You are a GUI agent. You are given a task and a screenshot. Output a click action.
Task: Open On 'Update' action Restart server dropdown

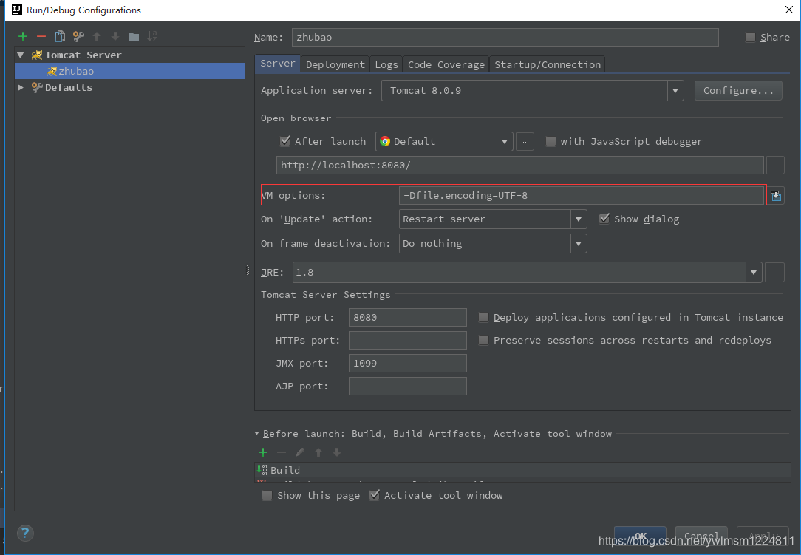pos(579,219)
